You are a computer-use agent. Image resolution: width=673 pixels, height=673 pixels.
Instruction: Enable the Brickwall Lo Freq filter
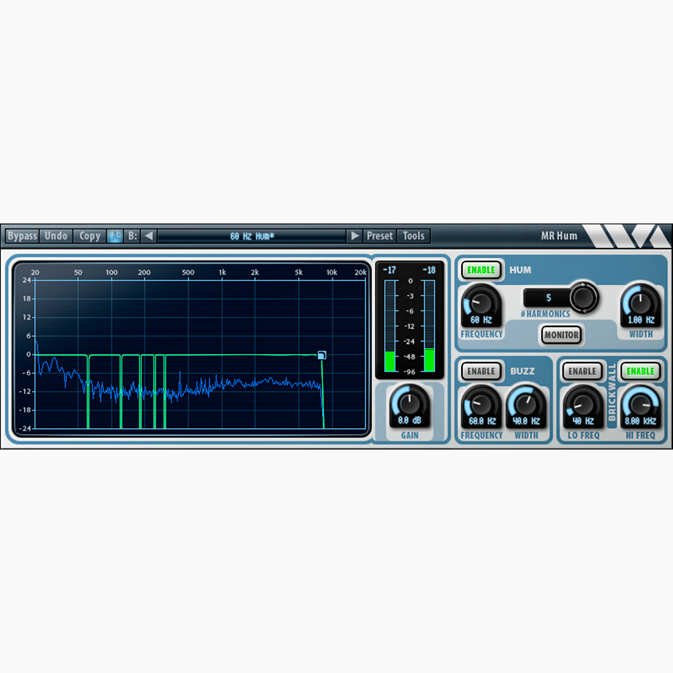(x=582, y=371)
